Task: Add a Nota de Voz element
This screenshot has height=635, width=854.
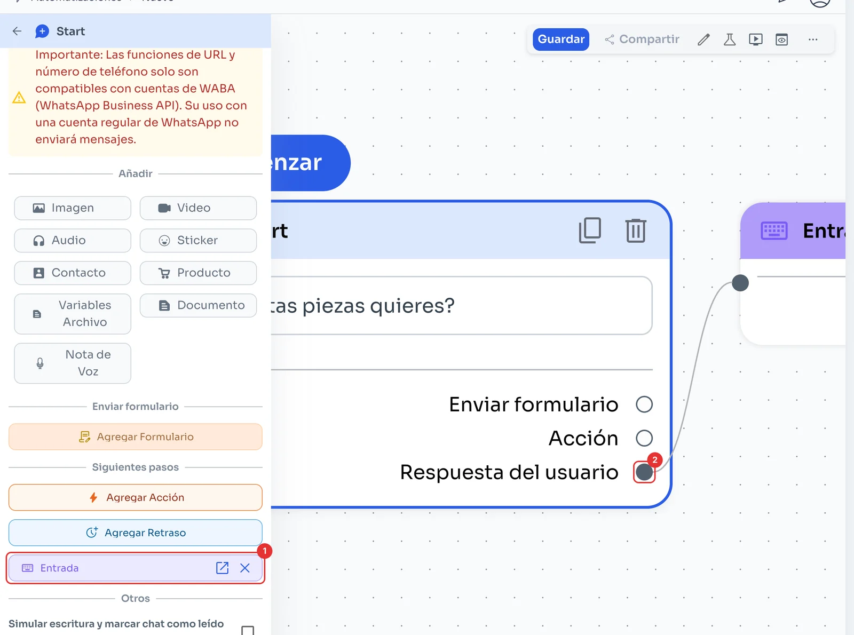Action: (73, 363)
